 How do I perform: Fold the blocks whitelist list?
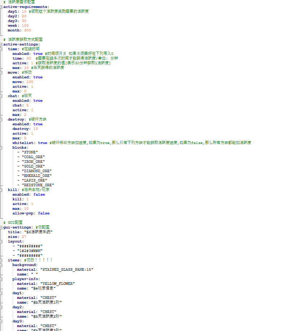(x=1, y=148)
